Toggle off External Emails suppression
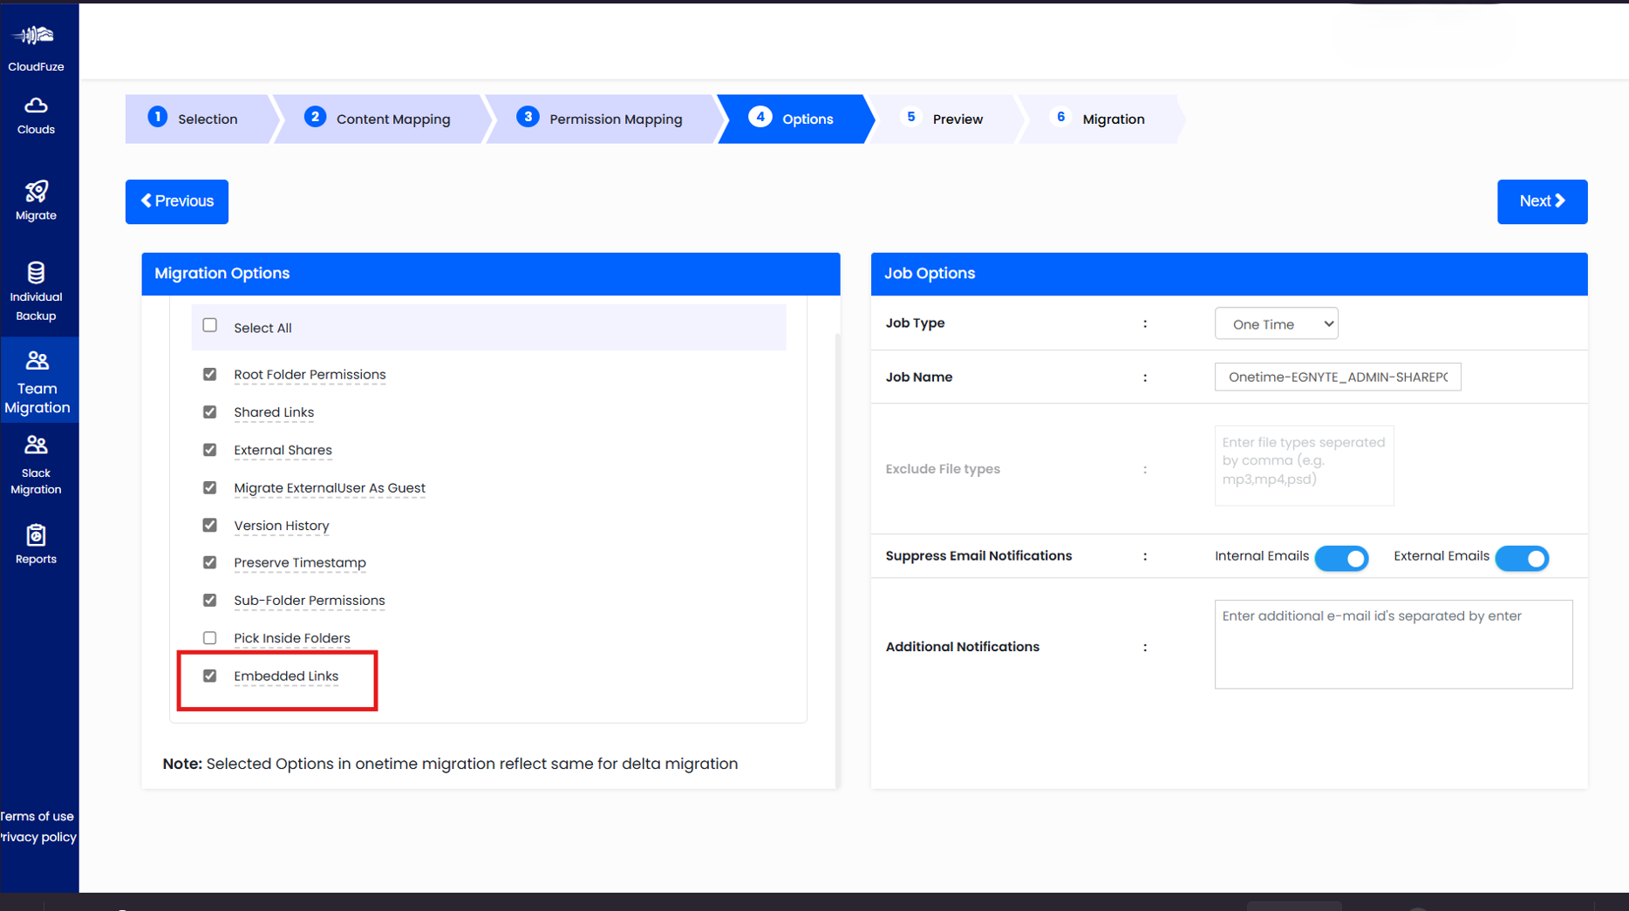 [x=1522, y=558]
